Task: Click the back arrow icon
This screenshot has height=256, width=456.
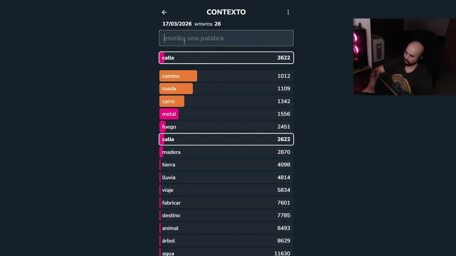Action: click(x=164, y=12)
